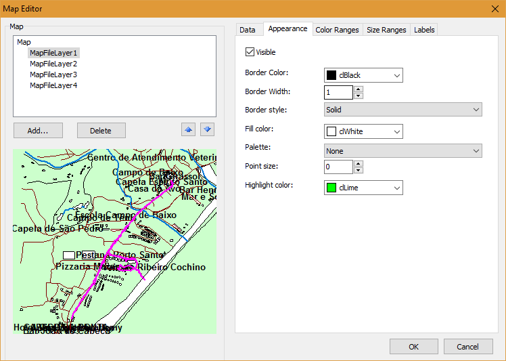Decrease Point size with the down spinner
This screenshot has height=361, width=506.
[359, 170]
